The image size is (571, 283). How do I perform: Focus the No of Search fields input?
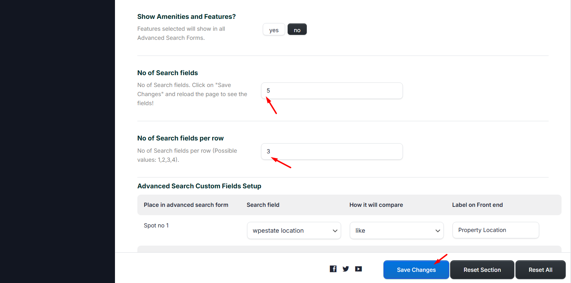pyautogui.click(x=332, y=91)
